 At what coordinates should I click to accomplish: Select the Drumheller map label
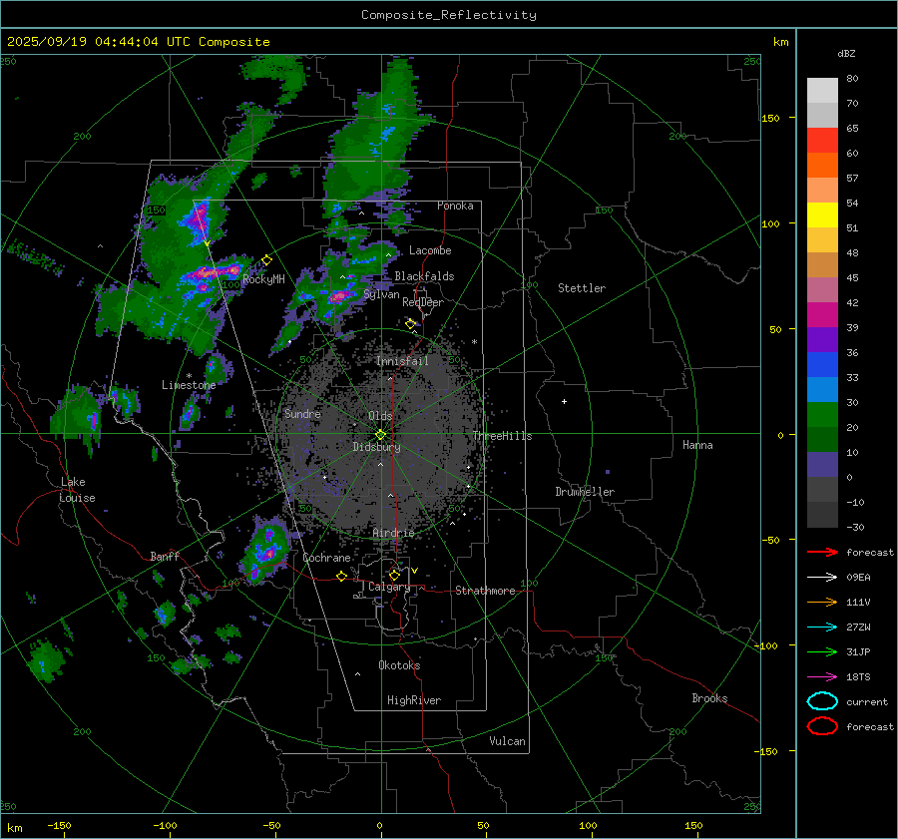pos(585,492)
